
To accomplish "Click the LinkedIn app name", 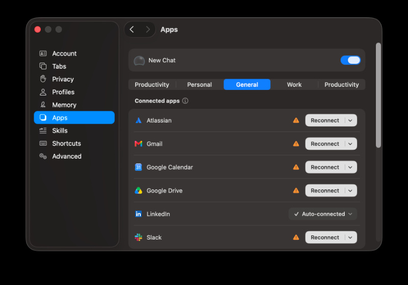I will (158, 214).
